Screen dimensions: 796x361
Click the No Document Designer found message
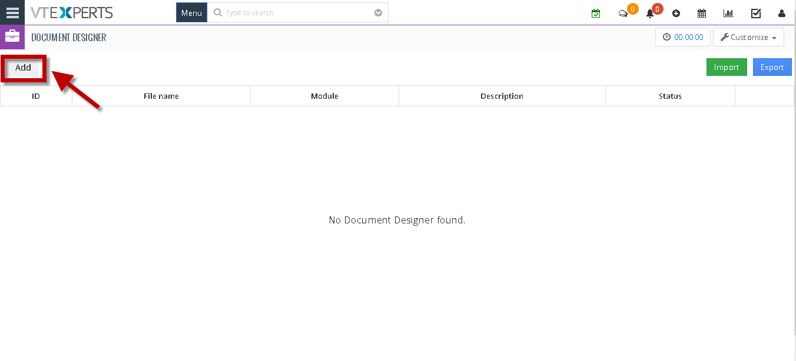click(397, 220)
